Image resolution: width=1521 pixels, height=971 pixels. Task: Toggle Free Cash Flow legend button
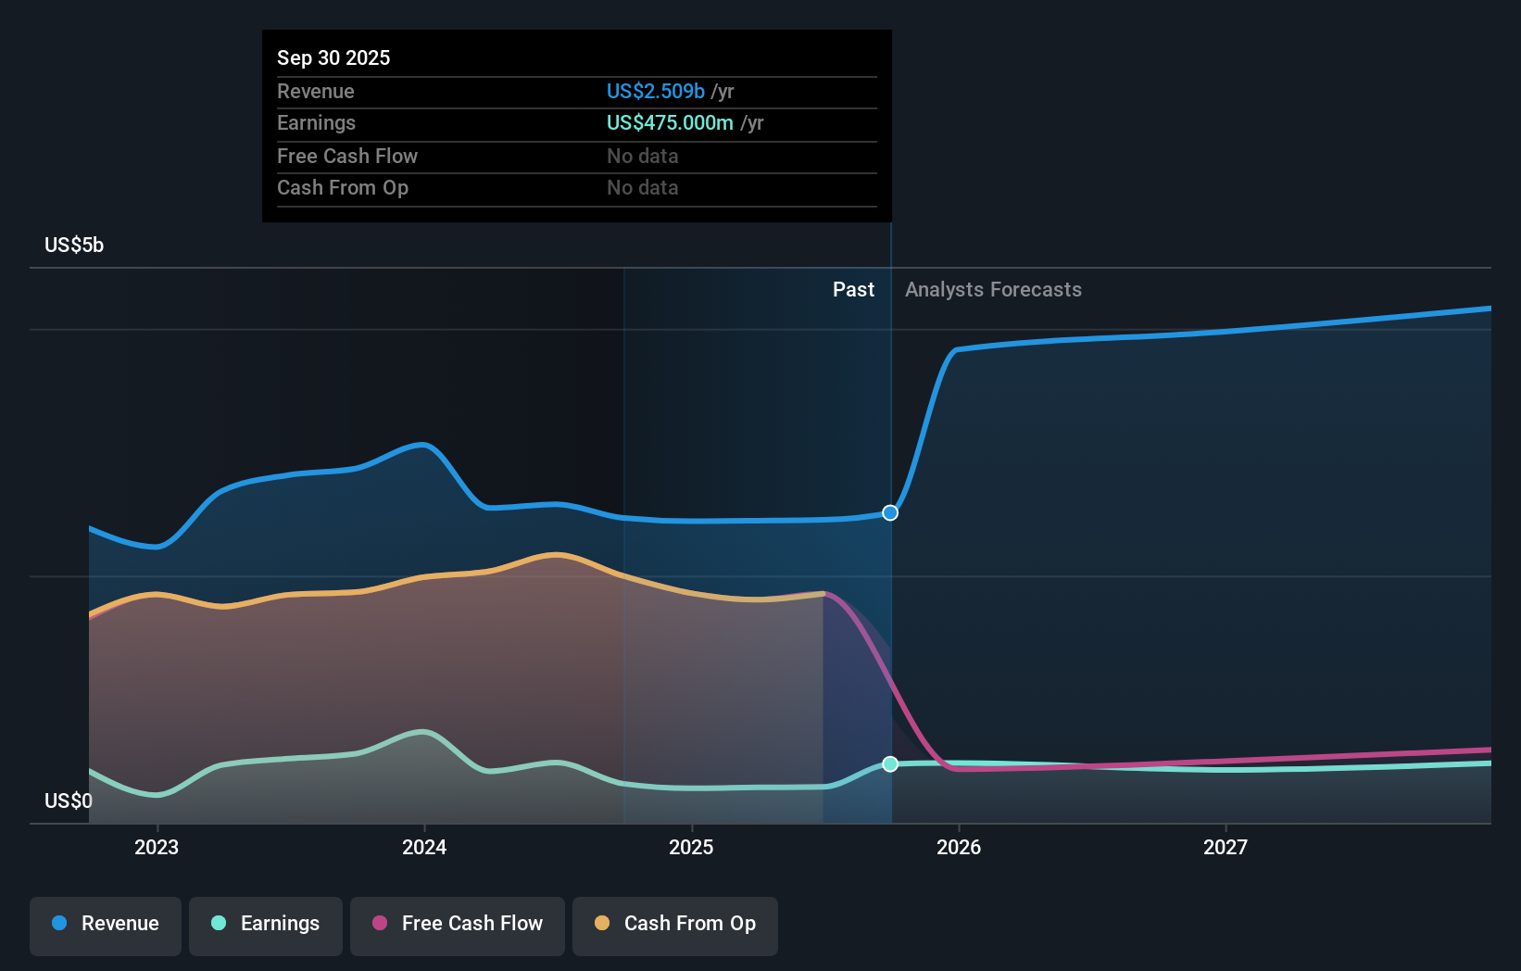(458, 925)
